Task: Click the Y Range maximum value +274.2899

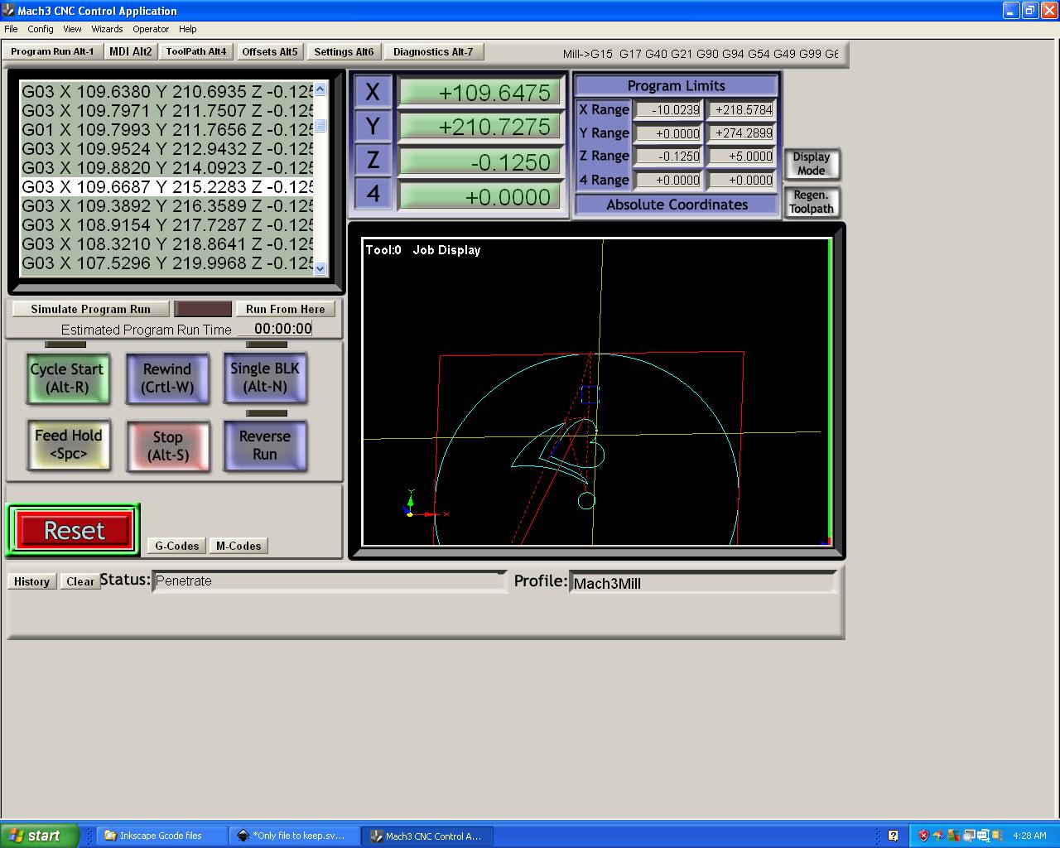Action: 741,132
